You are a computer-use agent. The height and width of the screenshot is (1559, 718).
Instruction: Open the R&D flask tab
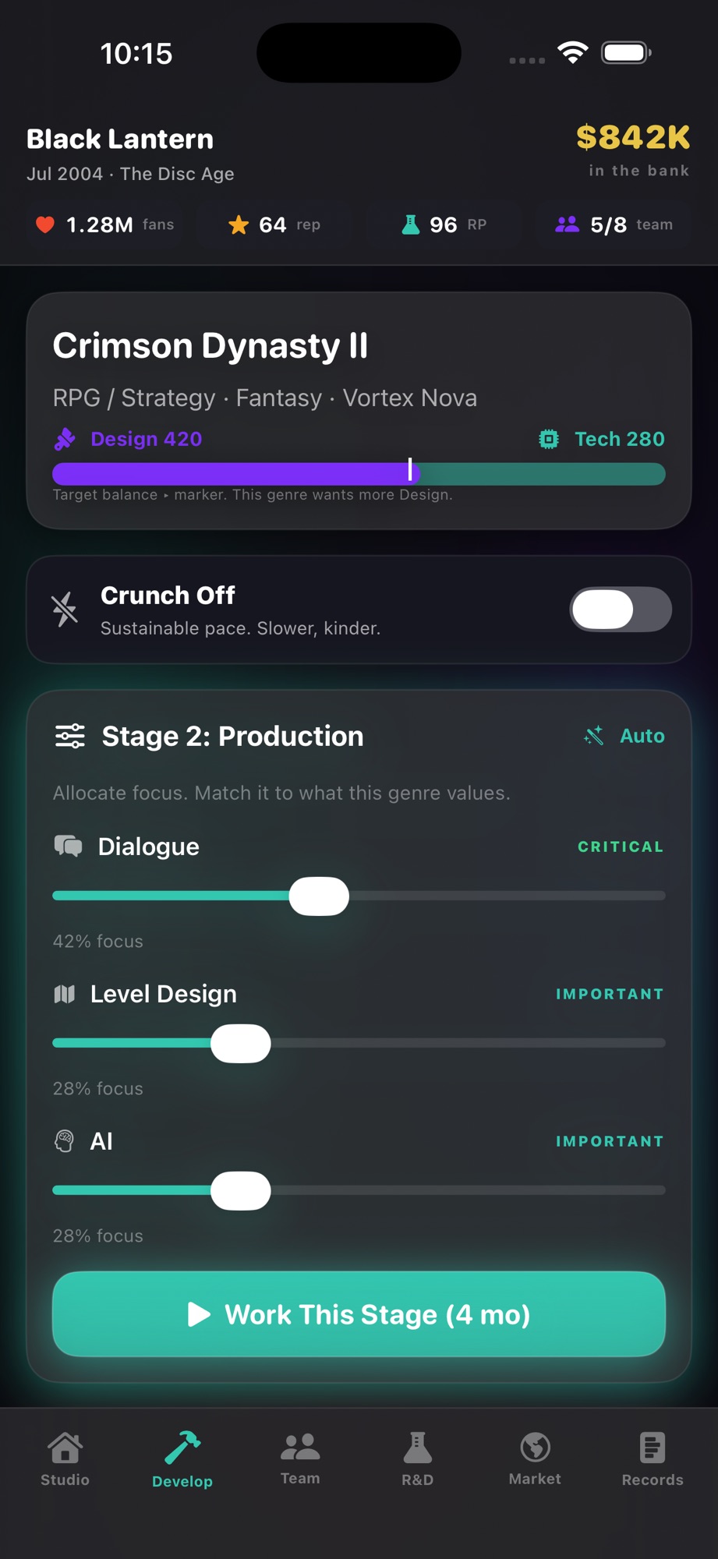[x=417, y=1459]
